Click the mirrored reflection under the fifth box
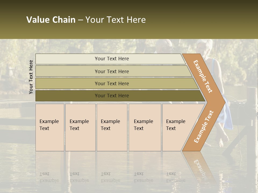The width and height of the screenshot is (258, 193). [175, 172]
